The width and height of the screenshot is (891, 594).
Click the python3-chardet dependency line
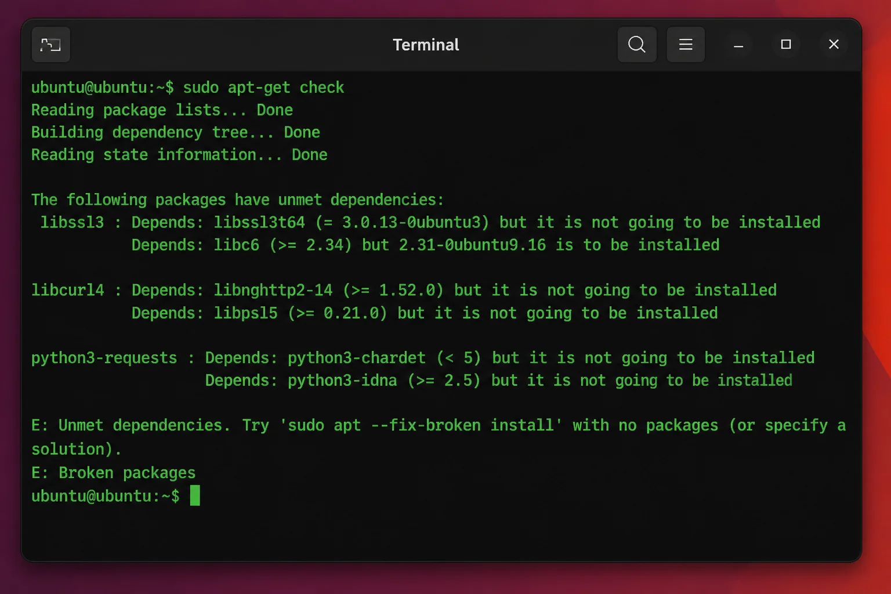[x=423, y=358]
